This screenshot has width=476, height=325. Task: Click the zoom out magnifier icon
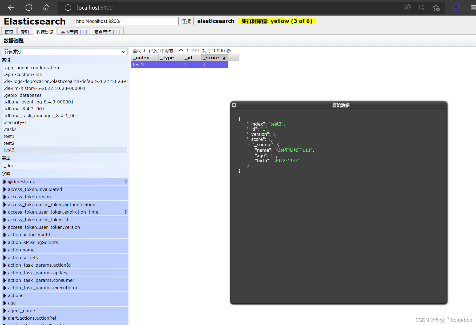[x=422, y=8]
